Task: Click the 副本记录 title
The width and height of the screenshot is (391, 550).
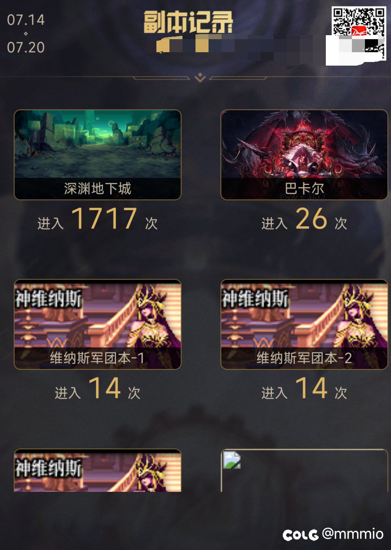Action: point(188,22)
